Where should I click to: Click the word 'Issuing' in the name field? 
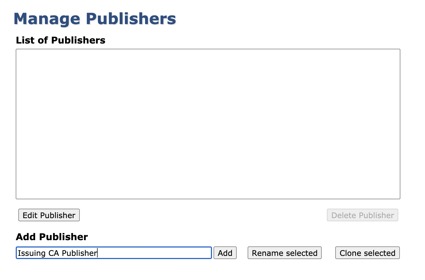pos(31,253)
